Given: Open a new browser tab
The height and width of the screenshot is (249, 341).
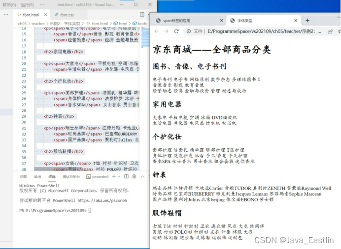Looking at the screenshot, I should tap(307, 20).
